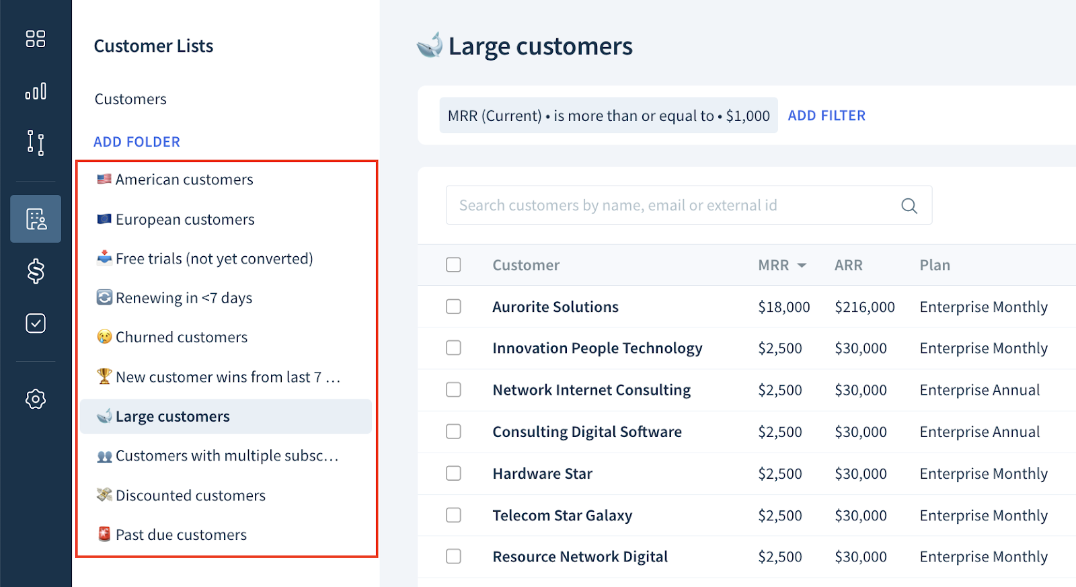1076x587 pixels.
Task: Click Enterprise Annual plan for Network Internet Consulting
Action: [980, 390]
